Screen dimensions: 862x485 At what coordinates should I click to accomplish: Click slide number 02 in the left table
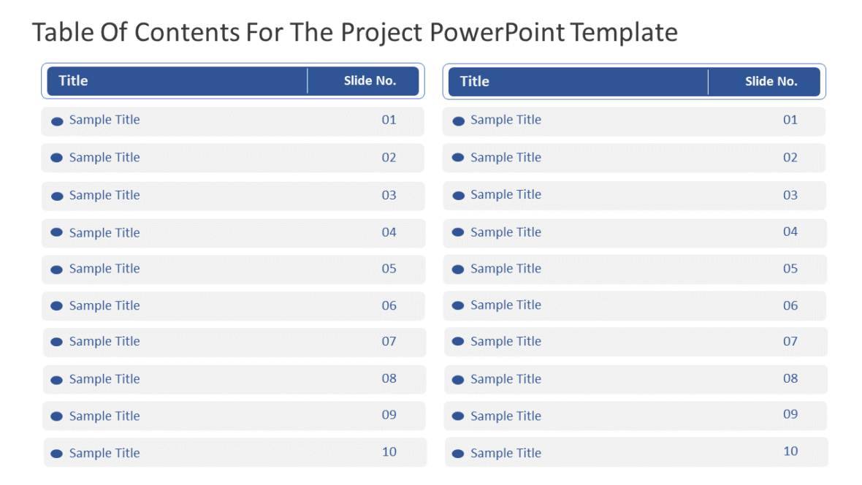tap(389, 157)
